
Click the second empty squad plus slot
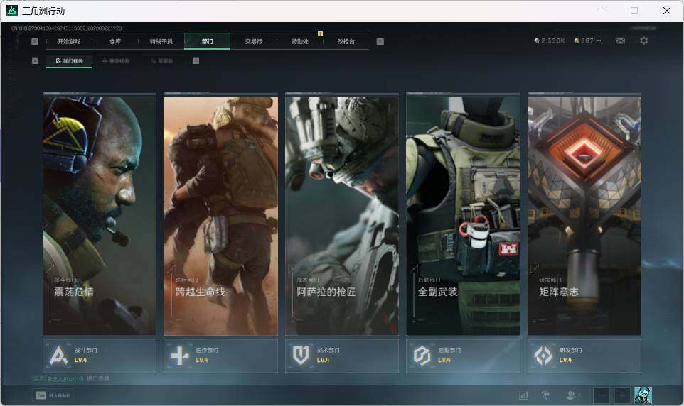[x=622, y=395]
